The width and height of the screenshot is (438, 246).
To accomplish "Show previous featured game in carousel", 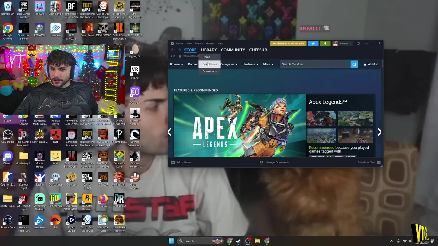I will tap(169, 132).
